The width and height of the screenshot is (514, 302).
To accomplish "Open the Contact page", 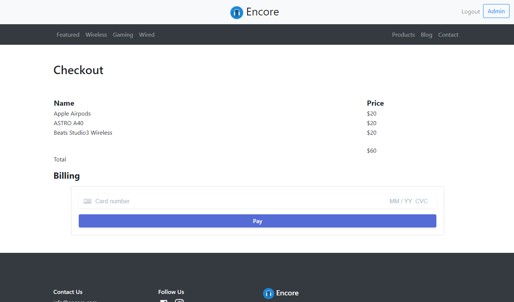I will pos(448,35).
